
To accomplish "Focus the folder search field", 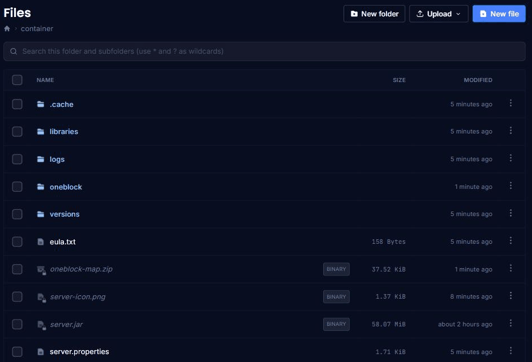I will click(265, 51).
